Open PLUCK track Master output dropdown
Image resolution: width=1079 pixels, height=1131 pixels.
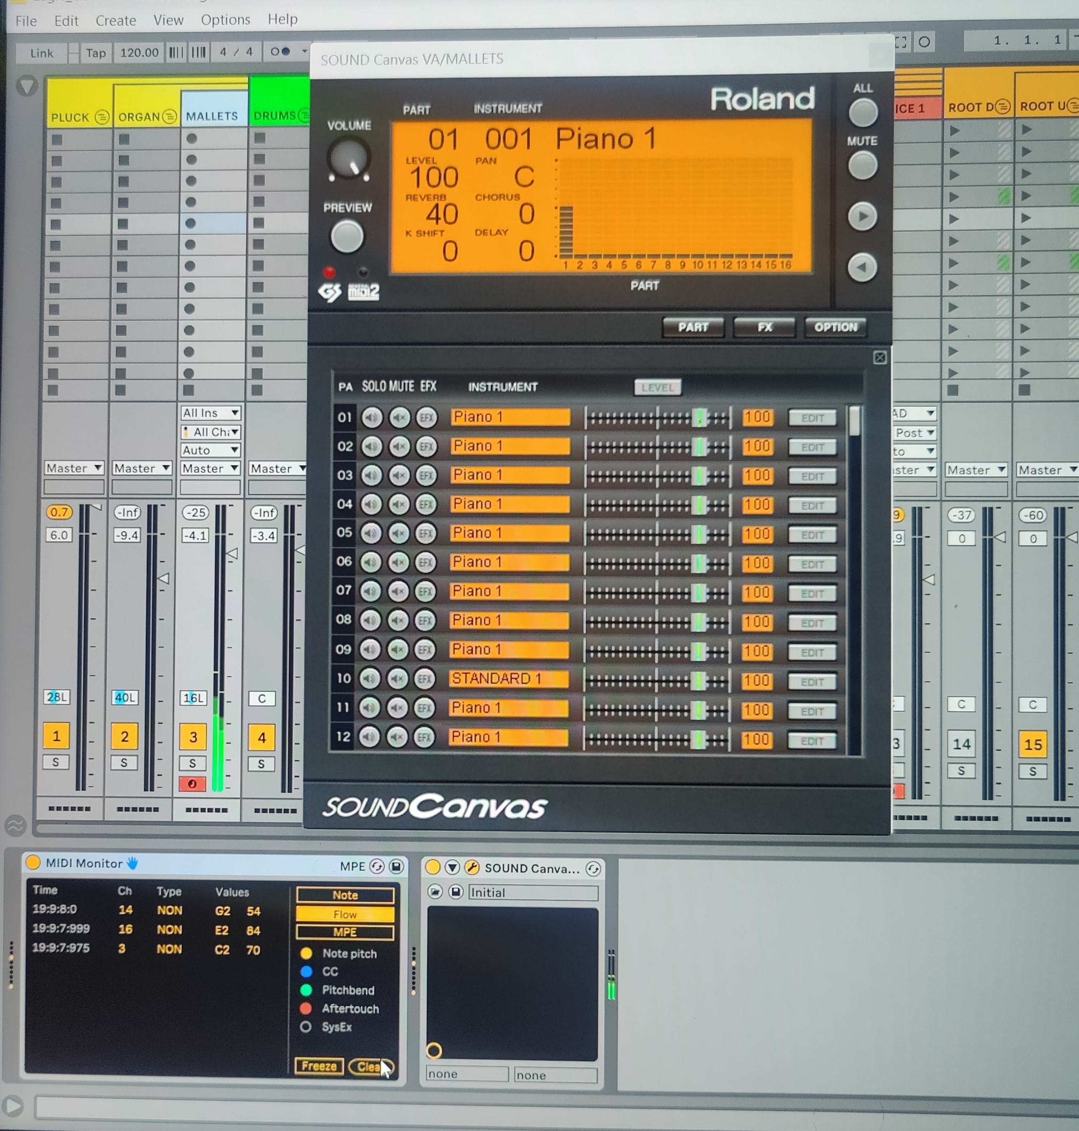(x=74, y=468)
